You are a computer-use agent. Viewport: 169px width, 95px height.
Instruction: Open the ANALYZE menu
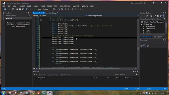[x=76, y=6]
